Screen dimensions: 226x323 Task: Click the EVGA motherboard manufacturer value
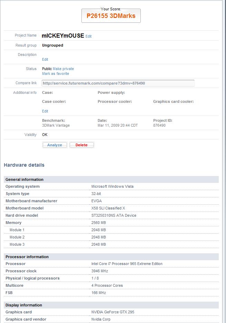click(x=97, y=201)
